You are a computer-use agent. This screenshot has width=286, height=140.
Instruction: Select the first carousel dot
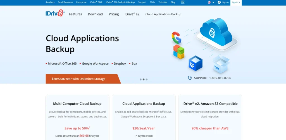point(140,79)
